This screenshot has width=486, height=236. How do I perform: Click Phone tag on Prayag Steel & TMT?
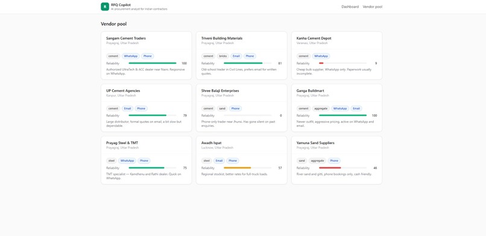(144, 161)
